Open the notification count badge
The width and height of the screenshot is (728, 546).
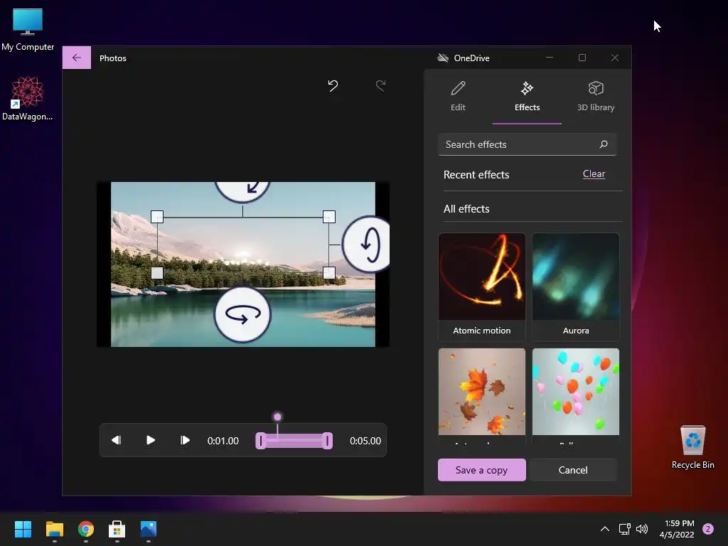[x=708, y=529]
